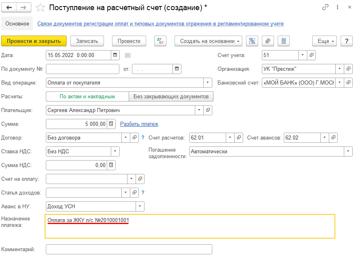This screenshot has height=256, width=356.
Task: Expand the Вид операции dropdown
Action: pos(208,83)
